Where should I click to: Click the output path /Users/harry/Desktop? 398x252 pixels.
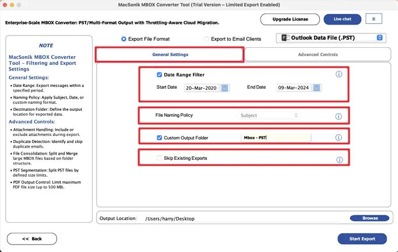(x=170, y=219)
